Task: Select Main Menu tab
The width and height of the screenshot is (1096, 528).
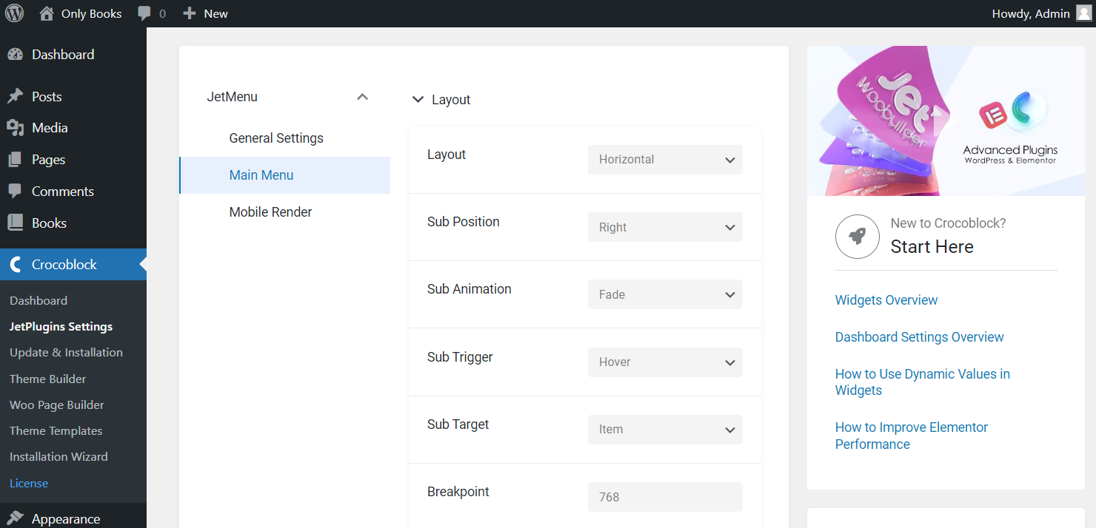Action: [284, 175]
